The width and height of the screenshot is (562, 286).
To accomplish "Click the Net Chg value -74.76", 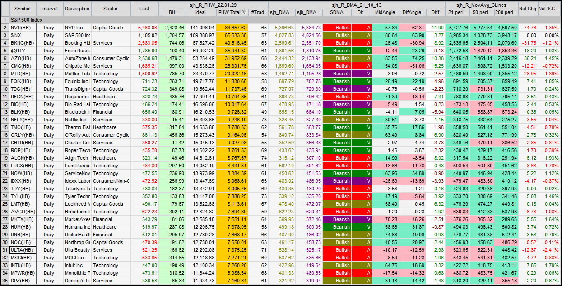I will coord(528,28).
